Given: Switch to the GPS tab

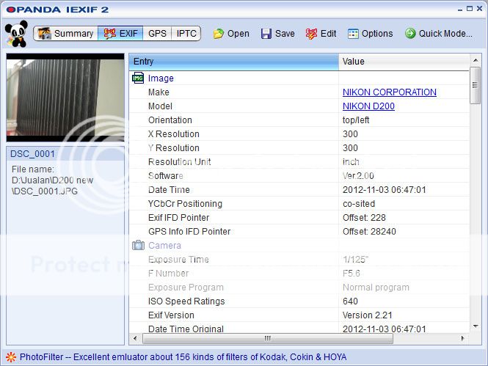Looking at the screenshot, I should 157,34.
